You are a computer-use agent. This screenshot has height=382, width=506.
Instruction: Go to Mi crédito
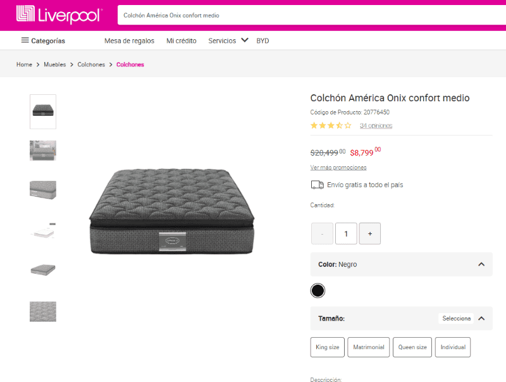(x=182, y=40)
